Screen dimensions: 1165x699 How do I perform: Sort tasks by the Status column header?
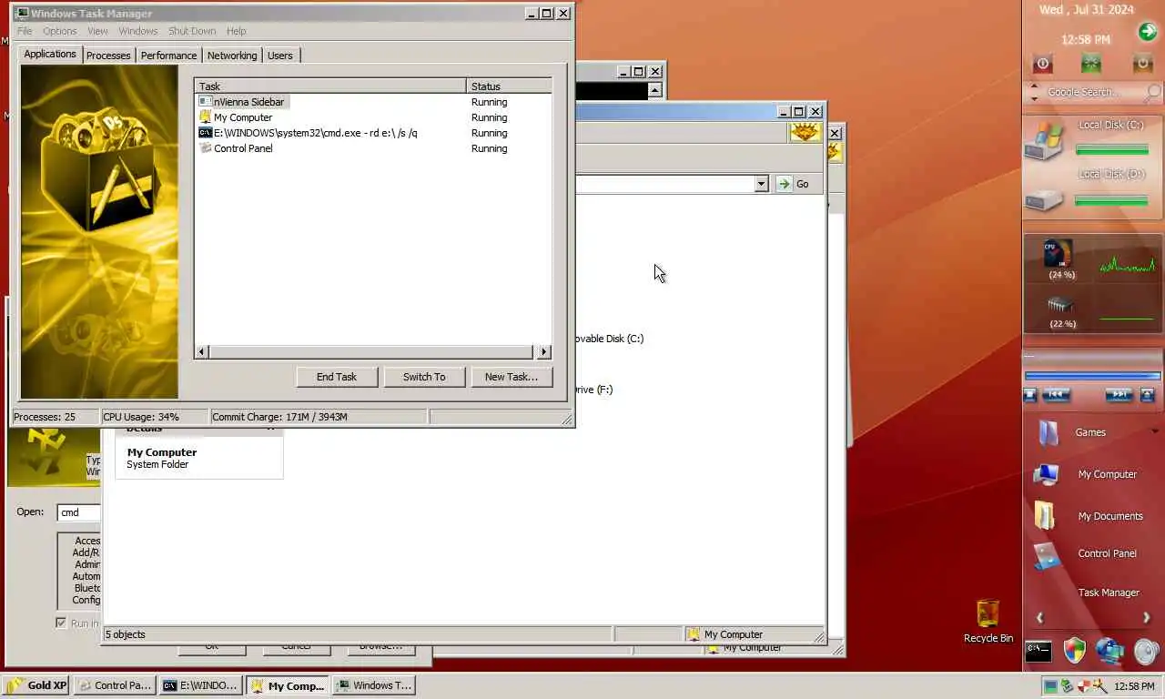click(509, 86)
